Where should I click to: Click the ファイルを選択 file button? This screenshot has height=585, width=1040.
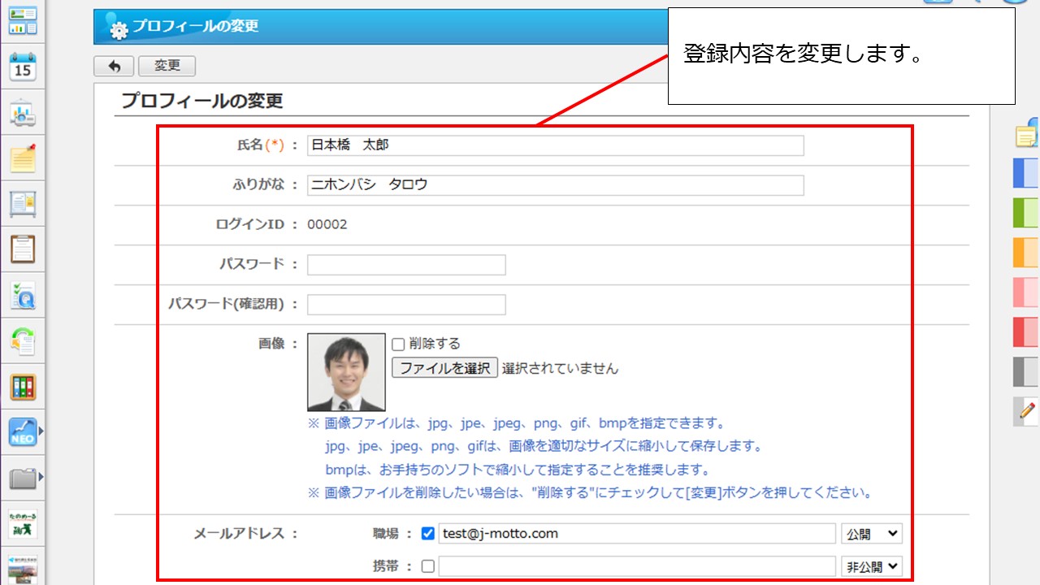coord(444,368)
